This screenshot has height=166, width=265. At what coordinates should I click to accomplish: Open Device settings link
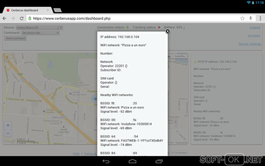pyautogui.click(x=250, y=44)
